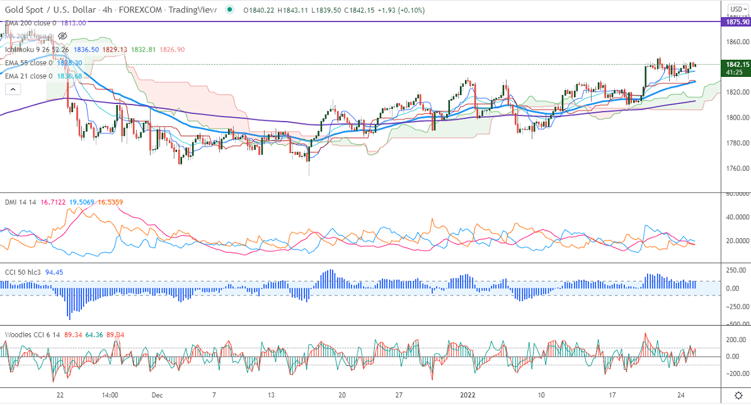Click the green 1842.15 current price label
751x405 pixels.
point(737,64)
